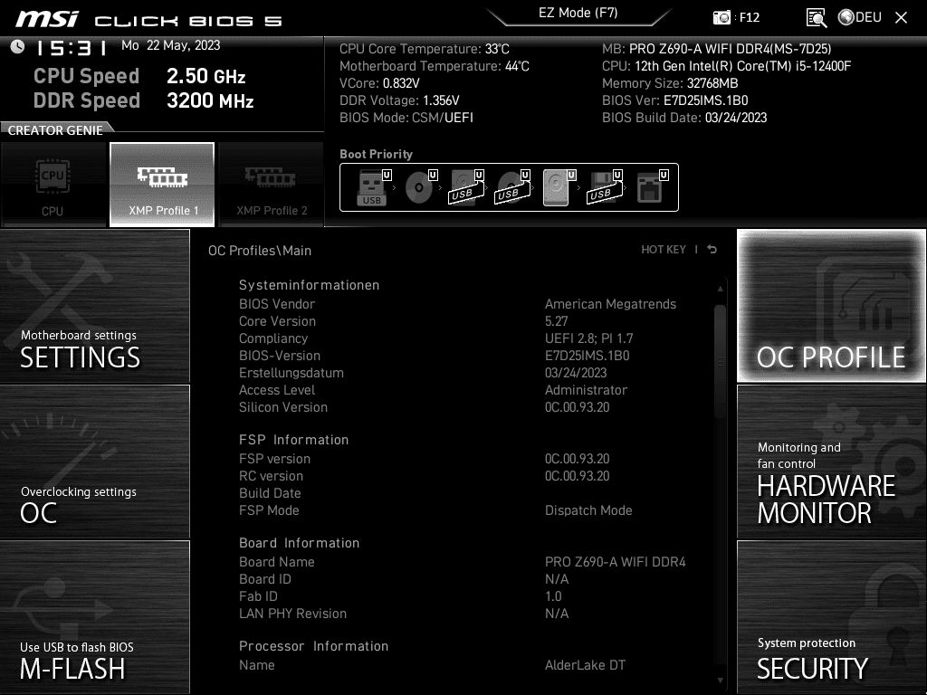Viewport: 927px width, 695px height.
Task: Select the network boot device icon
Action: [x=652, y=187]
